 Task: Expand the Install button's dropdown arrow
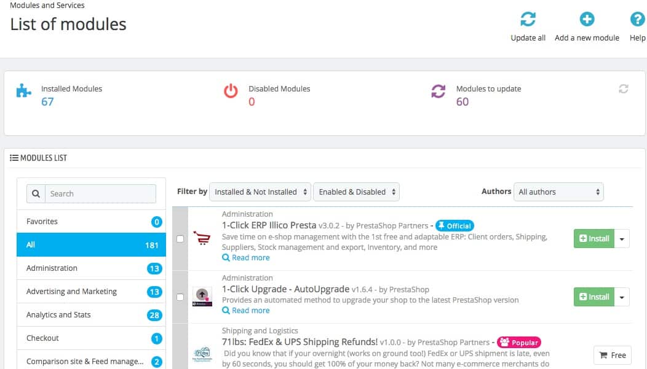tap(621, 238)
